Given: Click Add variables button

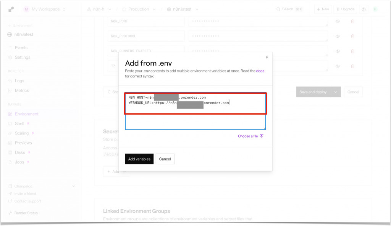Looking at the screenshot, I should click(139, 159).
